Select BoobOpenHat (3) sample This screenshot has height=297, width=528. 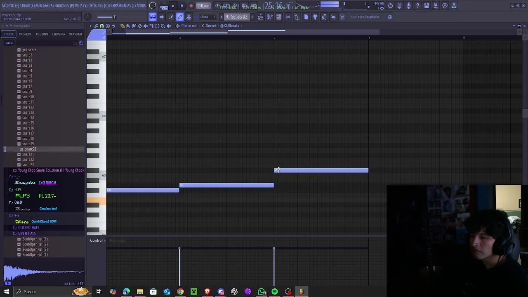35,250
